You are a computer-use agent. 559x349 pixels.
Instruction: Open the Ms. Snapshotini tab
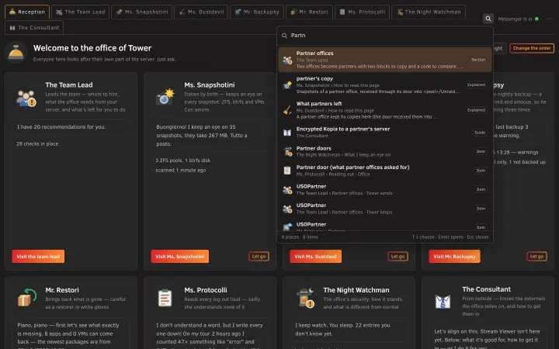(x=142, y=12)
